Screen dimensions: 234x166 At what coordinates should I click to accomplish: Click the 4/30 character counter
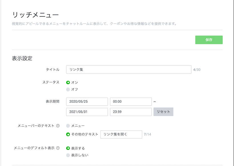tap(197, 70)
